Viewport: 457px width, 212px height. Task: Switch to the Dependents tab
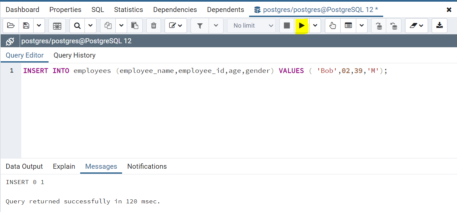[x=226, y=10]
